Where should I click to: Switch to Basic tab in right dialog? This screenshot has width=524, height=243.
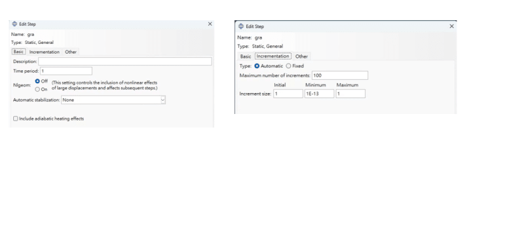(246, 56)
